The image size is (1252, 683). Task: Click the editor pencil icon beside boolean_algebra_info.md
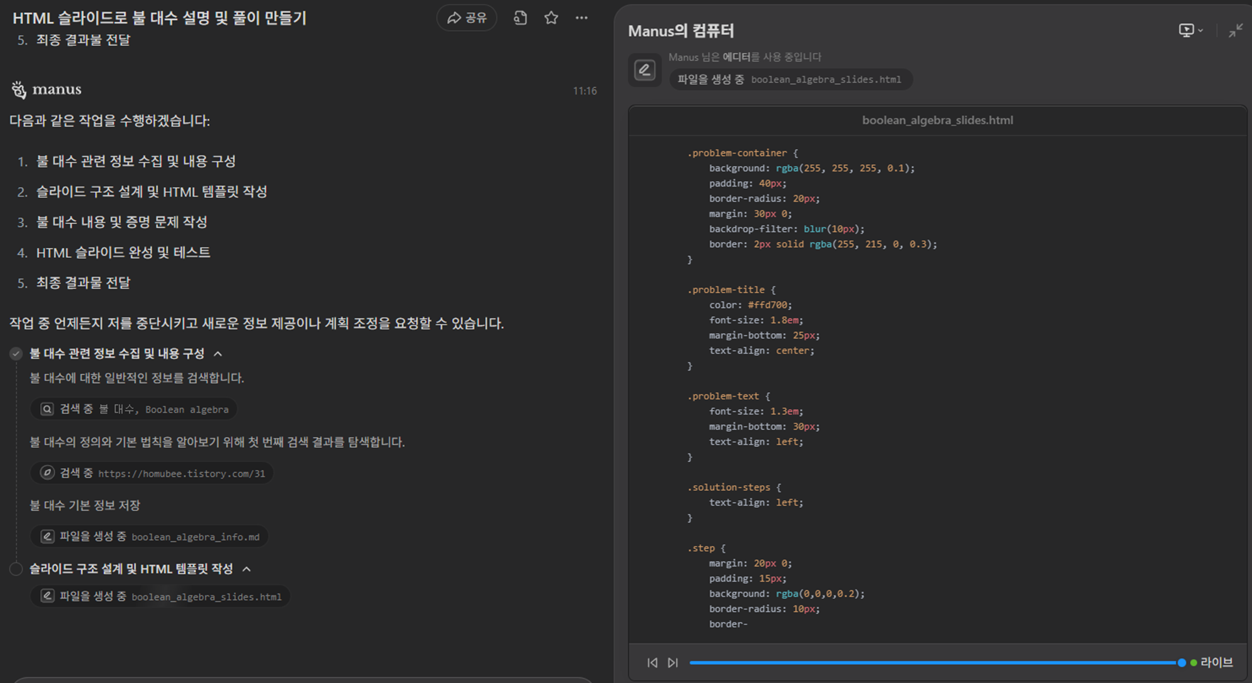[47, 536]
